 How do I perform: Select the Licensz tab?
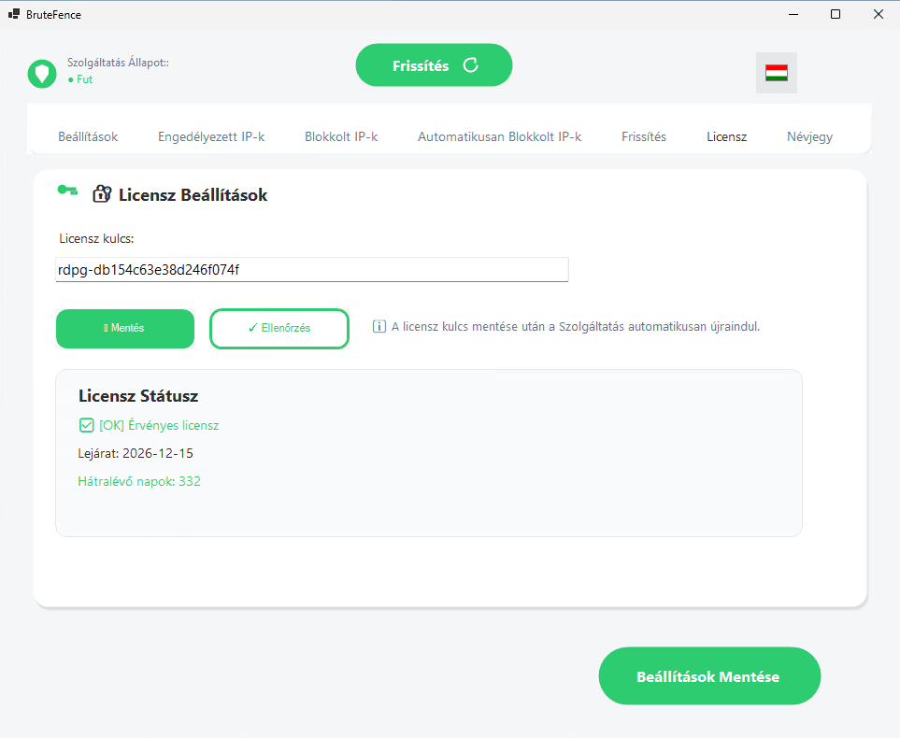(726, 136)
